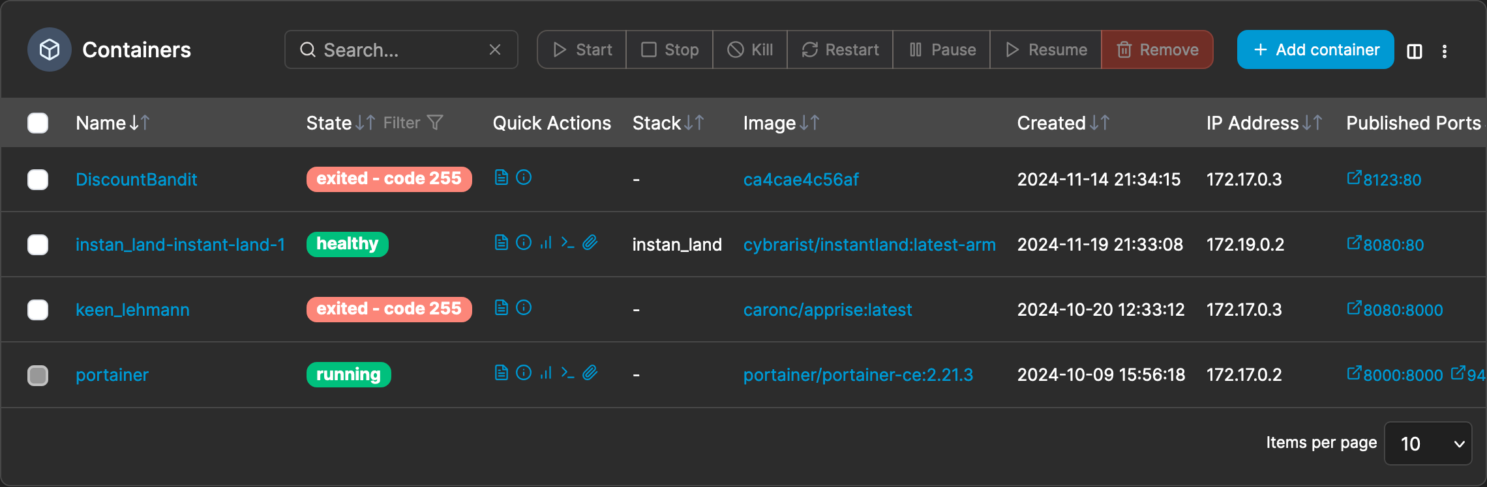Open exec console icon for instan_land-instant-land-1
Image resolution: width=1487 pixels, height=487 pixels.
567,244
